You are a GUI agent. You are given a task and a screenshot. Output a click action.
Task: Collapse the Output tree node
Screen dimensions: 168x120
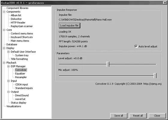click(8, 92)
